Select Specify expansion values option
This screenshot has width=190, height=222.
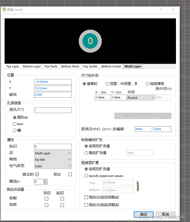coord(104,176)
